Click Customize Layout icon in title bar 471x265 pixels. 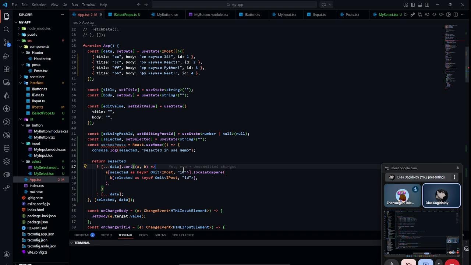click(406, 5)
